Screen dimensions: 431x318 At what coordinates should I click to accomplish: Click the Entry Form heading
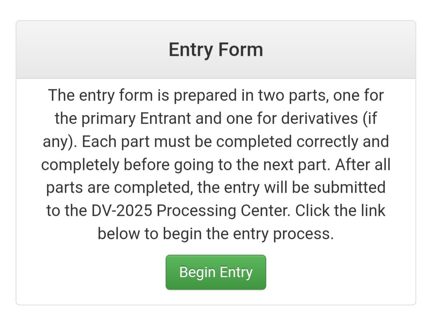click(x=215, y=50)
